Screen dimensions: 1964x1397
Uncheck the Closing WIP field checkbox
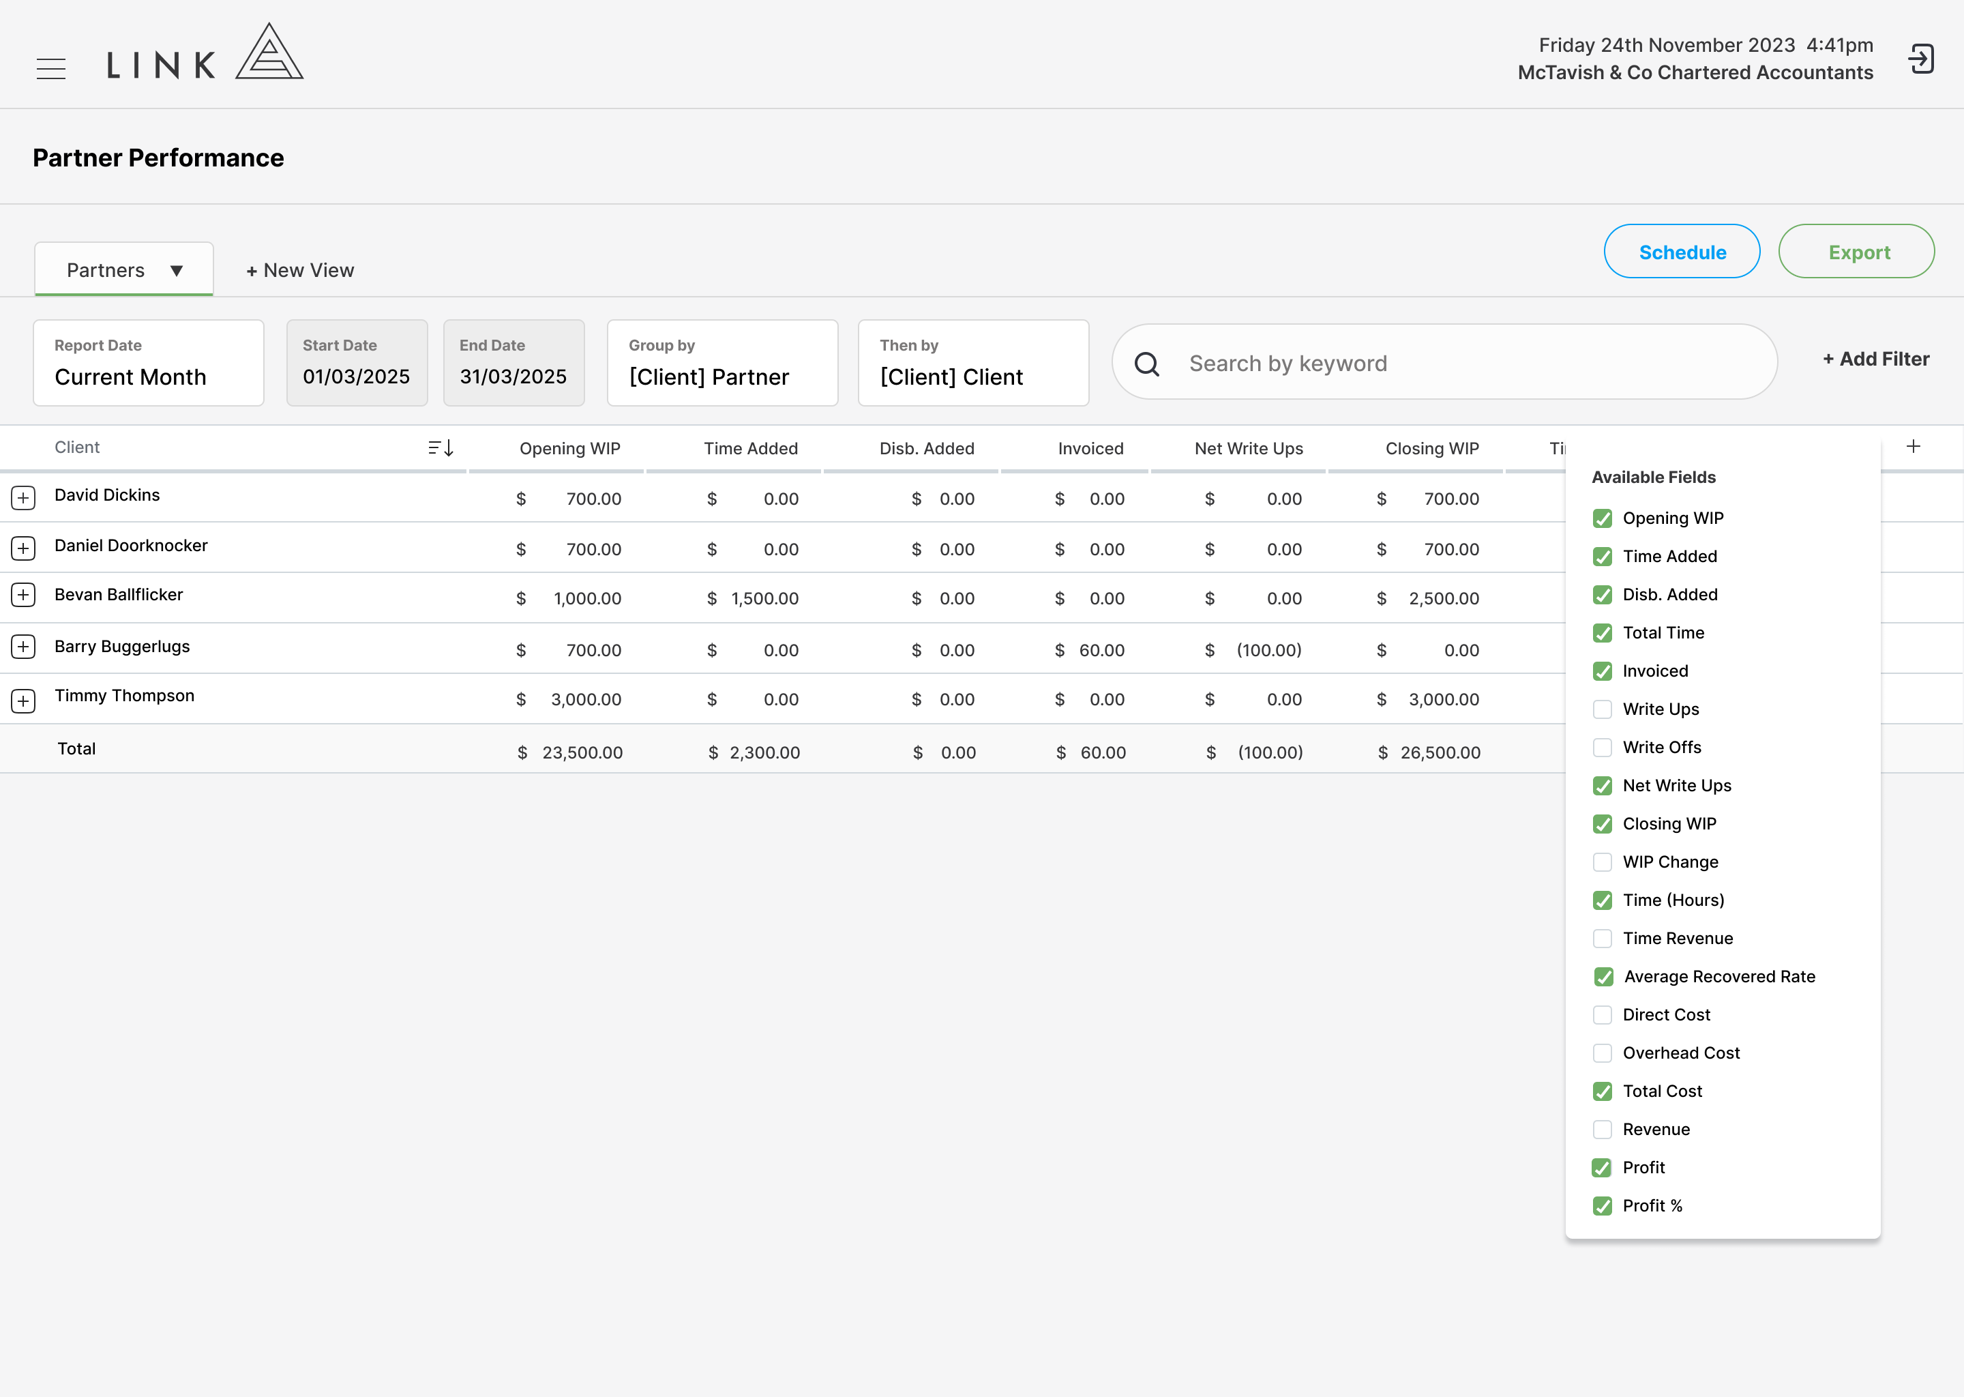pyautogui.click(x=1602, y=824)
